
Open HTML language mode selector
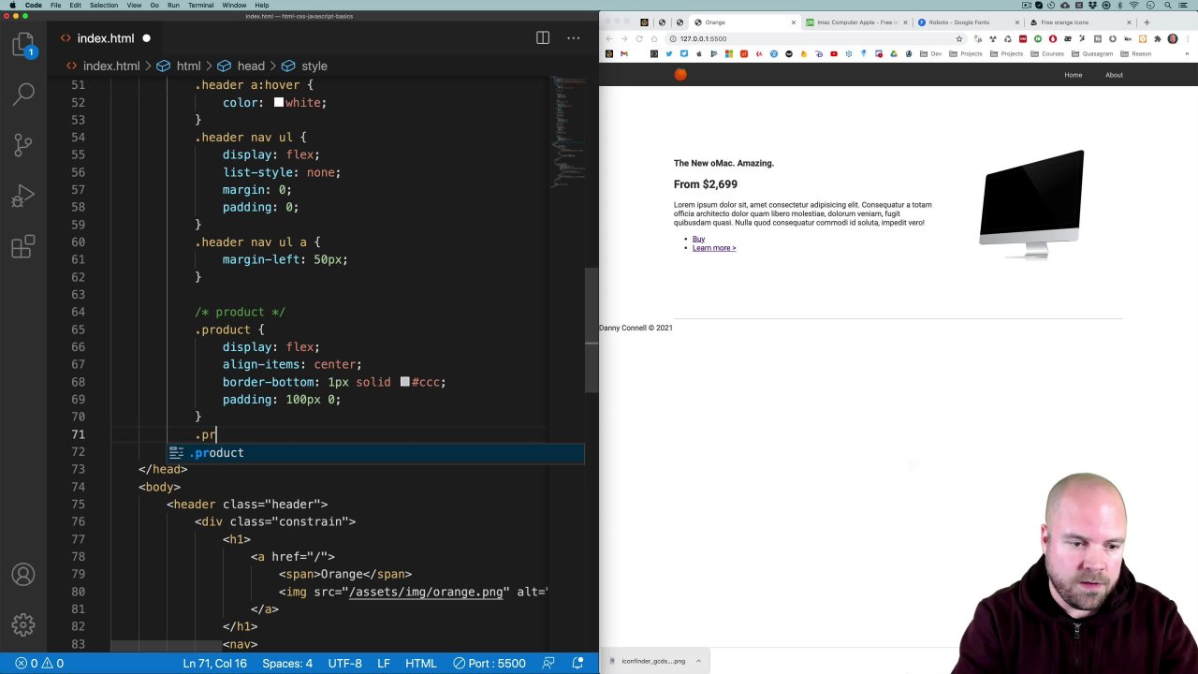[420, 663]
